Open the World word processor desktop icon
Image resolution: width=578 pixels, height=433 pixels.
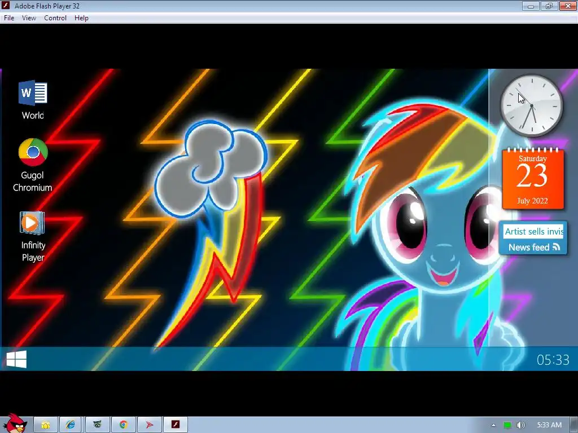[33, 100]
